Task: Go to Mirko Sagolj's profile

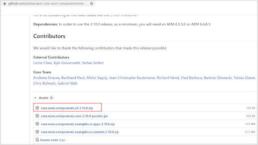Action: pyautogui.click(x=97, y=78)
